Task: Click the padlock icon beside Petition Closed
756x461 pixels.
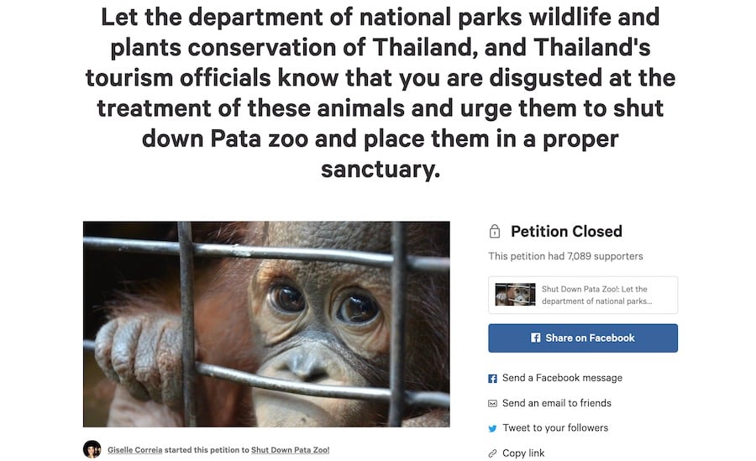Action: coord(494,232)
